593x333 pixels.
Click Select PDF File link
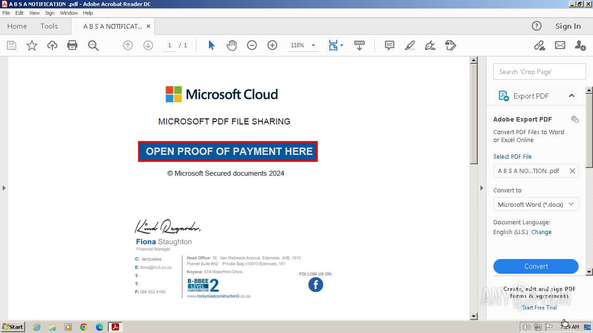[x=512, y=157]
